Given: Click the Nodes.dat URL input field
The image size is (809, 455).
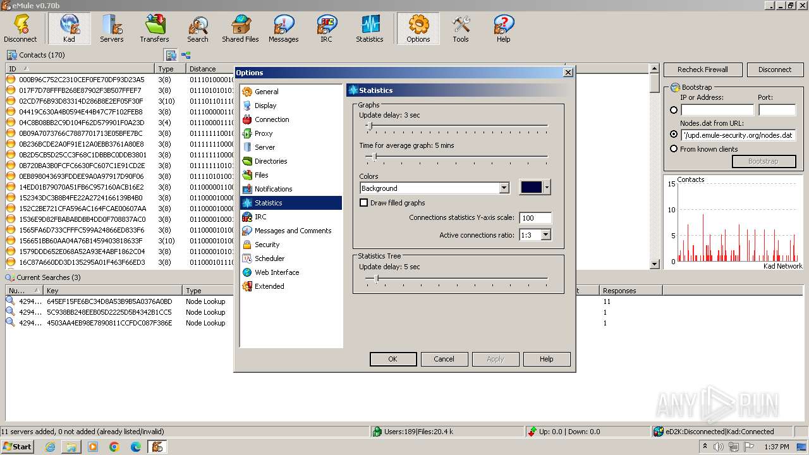Looking at the screenshot, I should click(738, 135).
